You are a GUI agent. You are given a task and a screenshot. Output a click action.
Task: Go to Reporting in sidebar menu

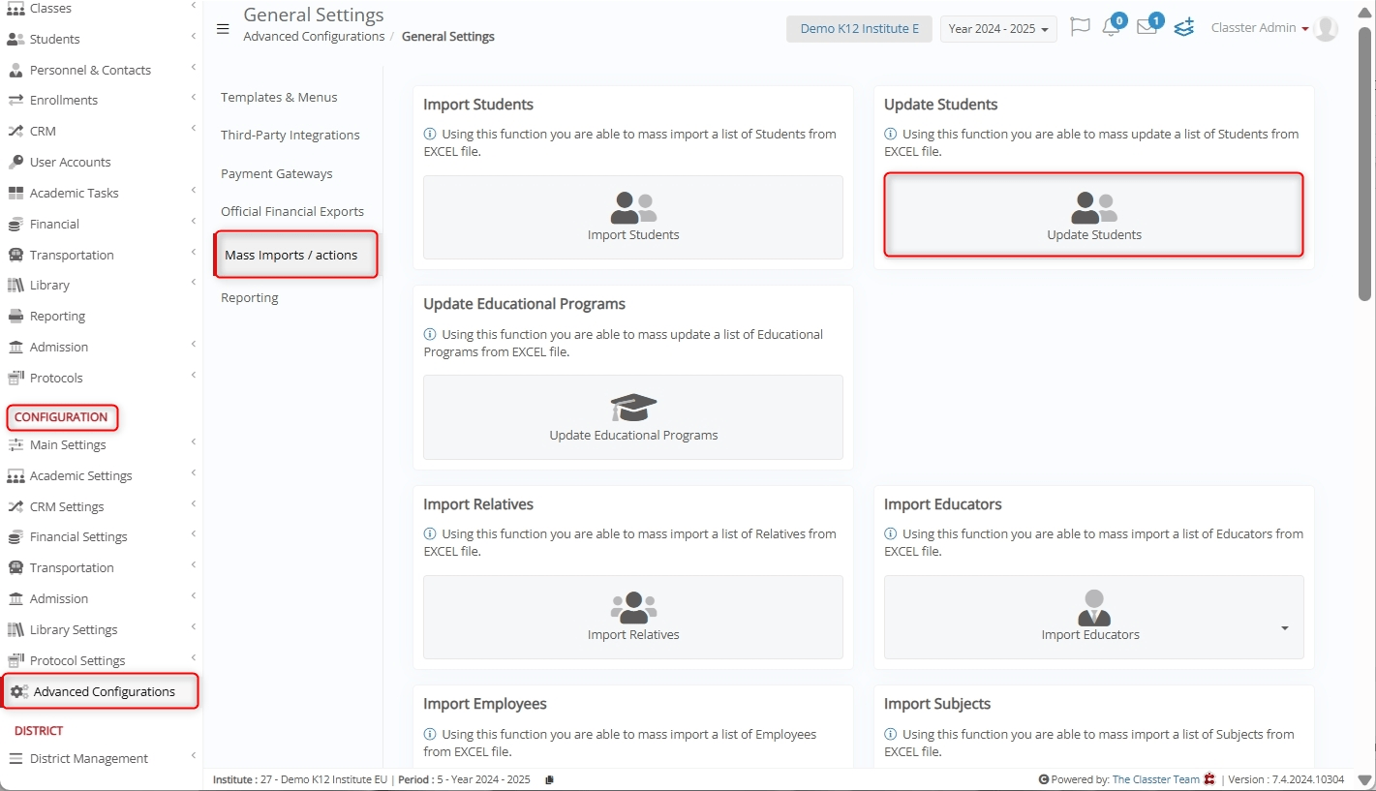tap(57, 316)
